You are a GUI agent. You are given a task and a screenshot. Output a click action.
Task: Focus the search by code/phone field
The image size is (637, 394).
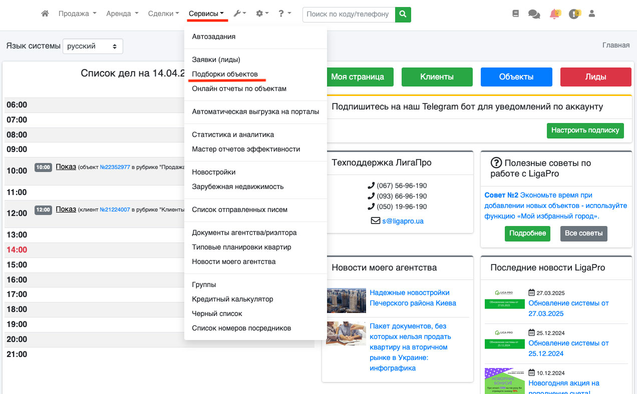point(349,14)
